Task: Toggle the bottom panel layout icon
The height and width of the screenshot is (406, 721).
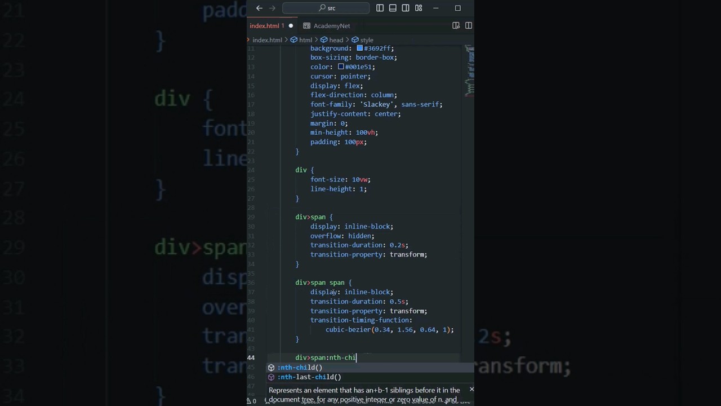Action: [393, 8]
